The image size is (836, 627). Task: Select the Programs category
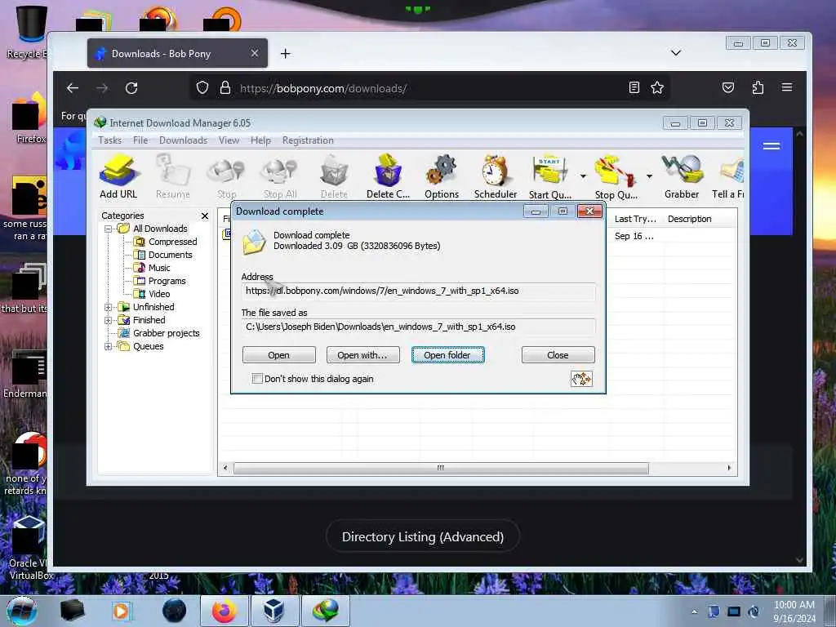(167, 281)
